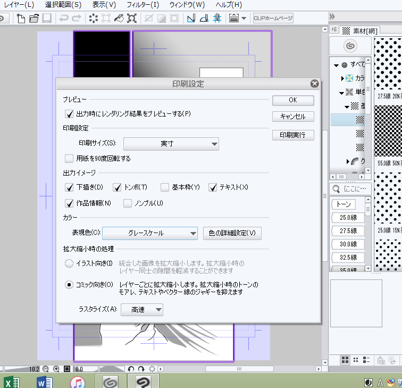Open Excel from the Windows taskbar
This screenshot has width=402, height=388.
tap(12, 381)
